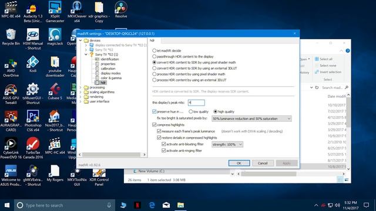Image resolution: width=376 pixels, height=211 pixels.
Task: Open CyberLink PowerDVD 16 icon
Action: tap(11, 148)
